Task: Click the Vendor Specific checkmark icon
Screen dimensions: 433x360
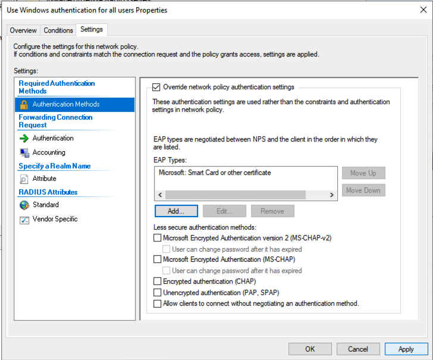Action: [x=24, y=220]
